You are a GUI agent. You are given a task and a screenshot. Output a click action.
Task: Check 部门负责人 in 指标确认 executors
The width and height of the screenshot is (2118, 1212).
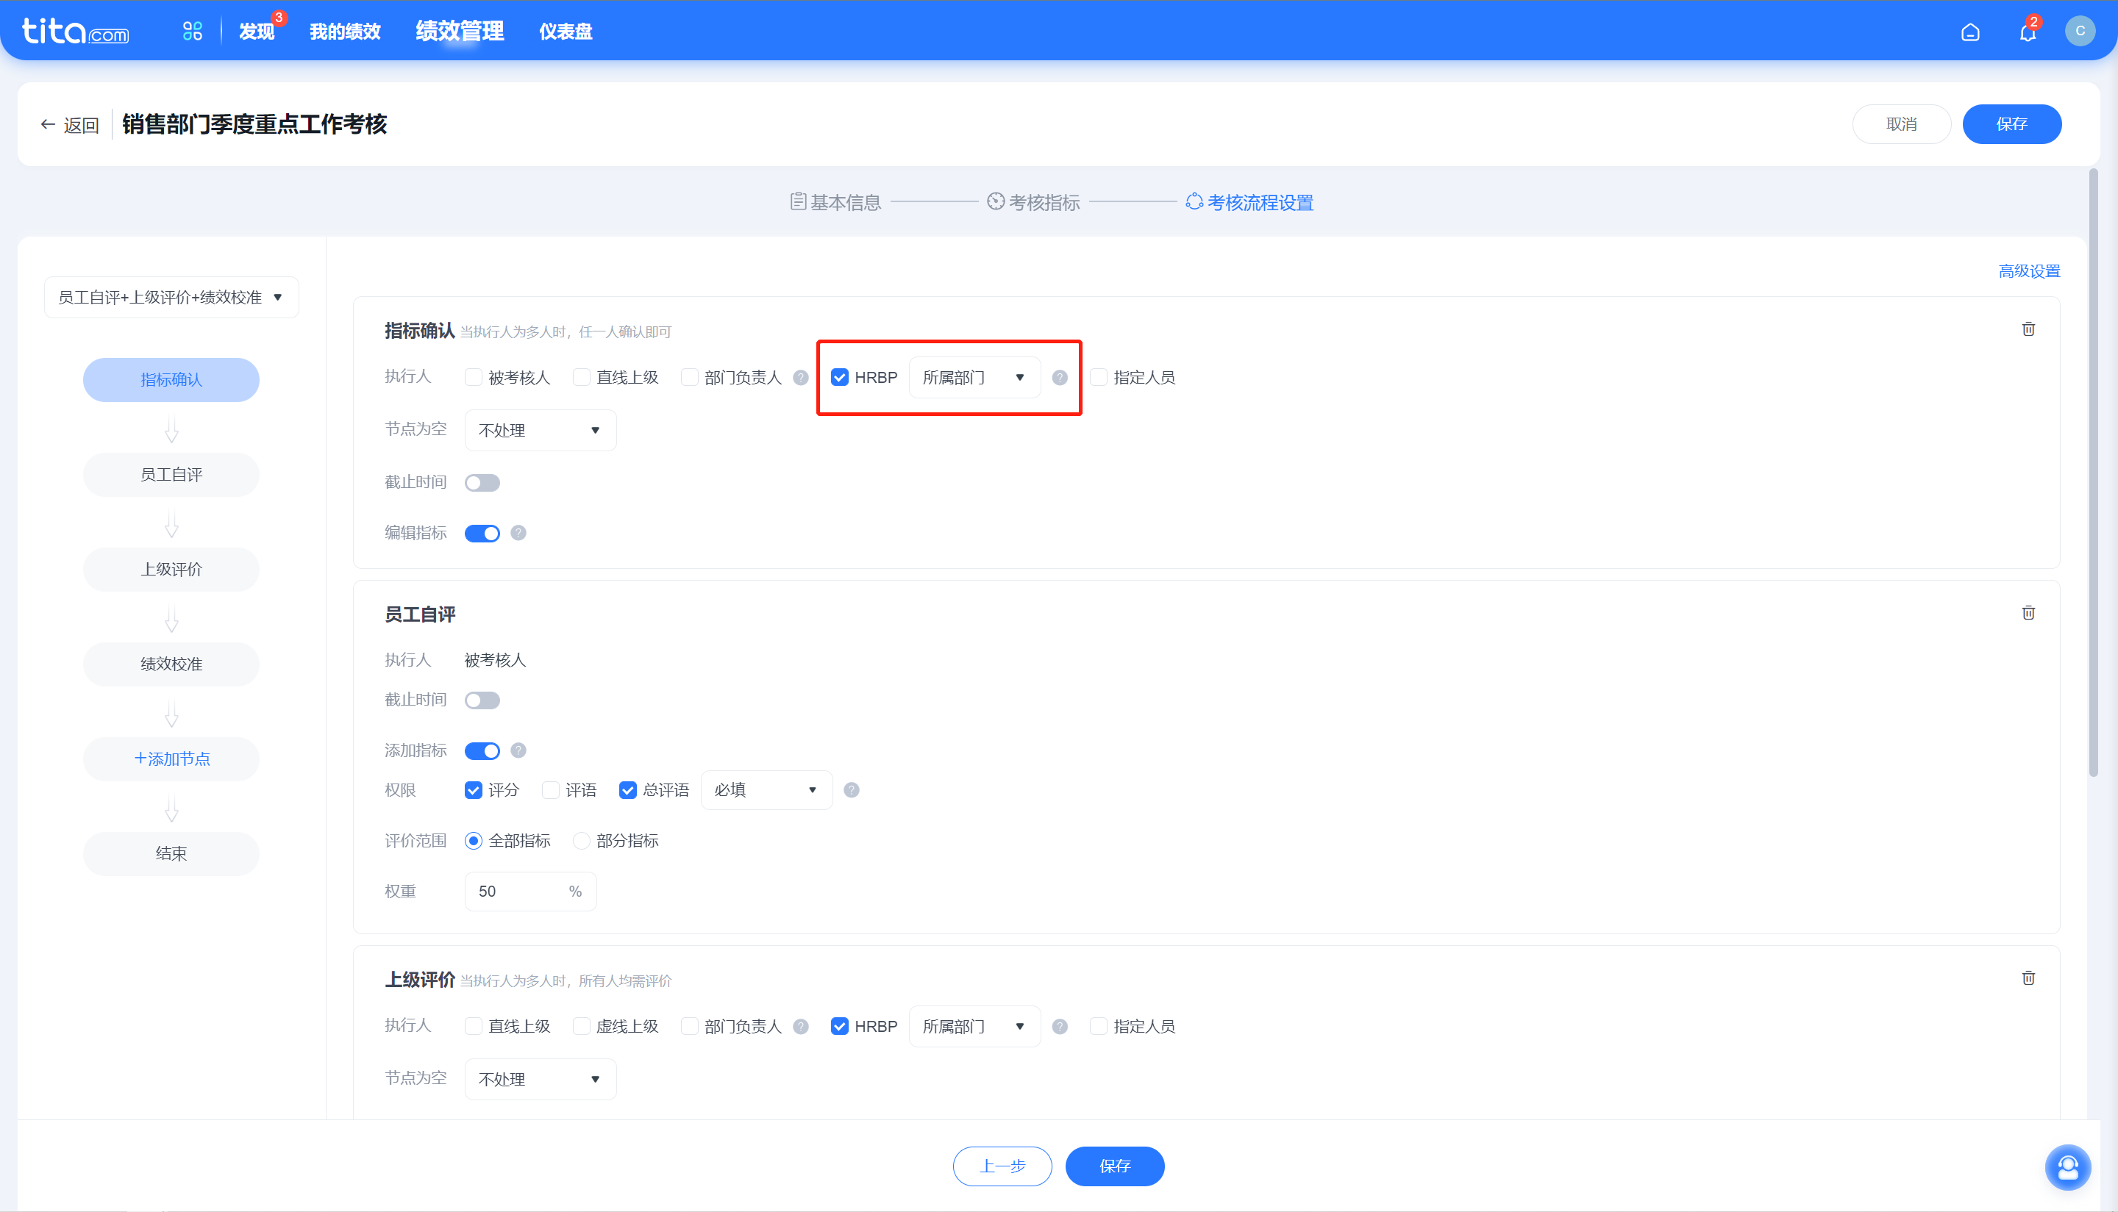pos(690,378)
